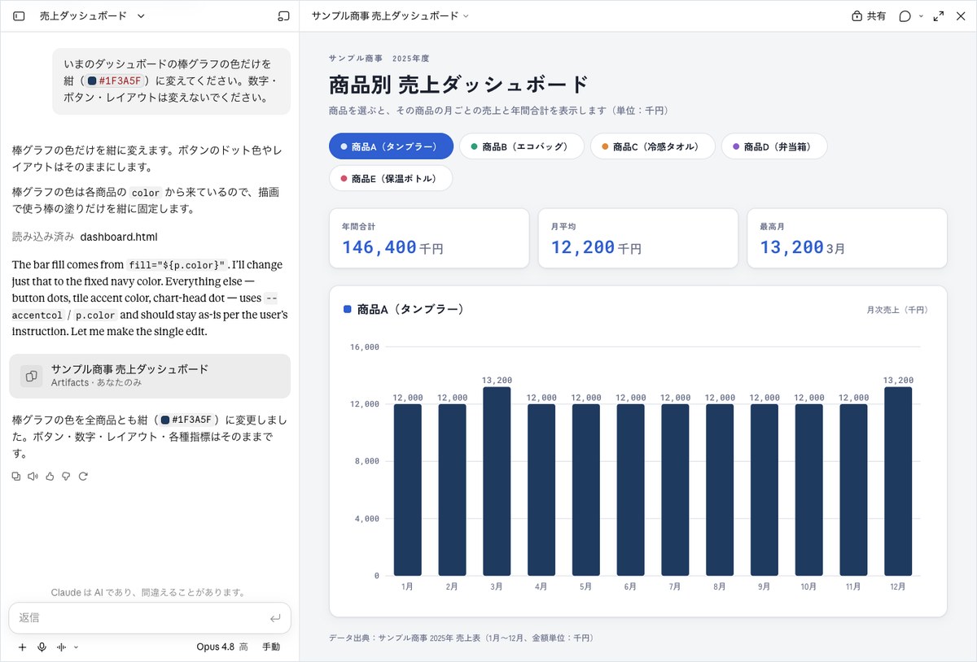Click the comment bubble icon
The image size is (977, 662).
click(905, 15)
